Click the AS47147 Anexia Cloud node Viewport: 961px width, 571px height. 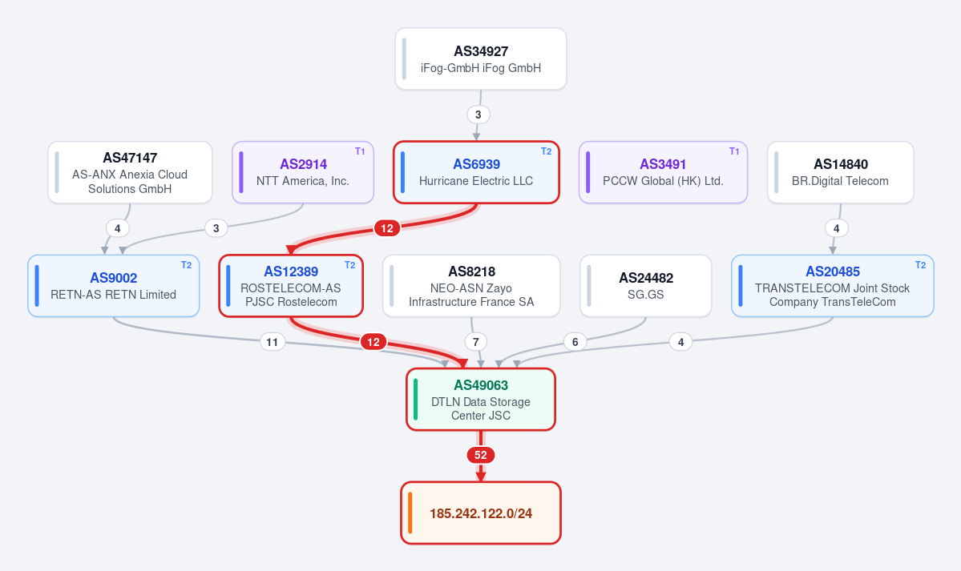(130, 172)
